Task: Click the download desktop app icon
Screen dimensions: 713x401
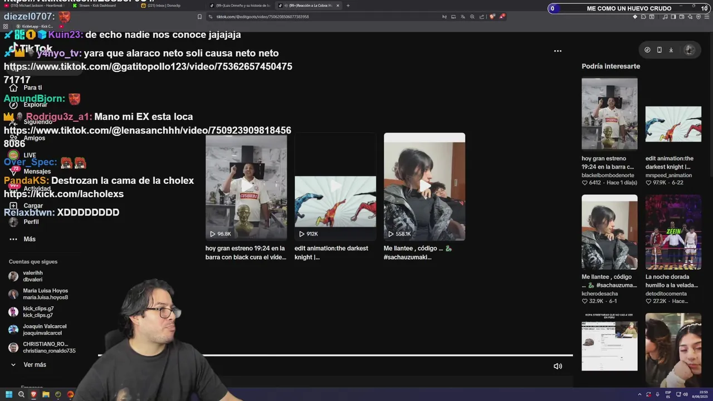Action: point(671,50)
